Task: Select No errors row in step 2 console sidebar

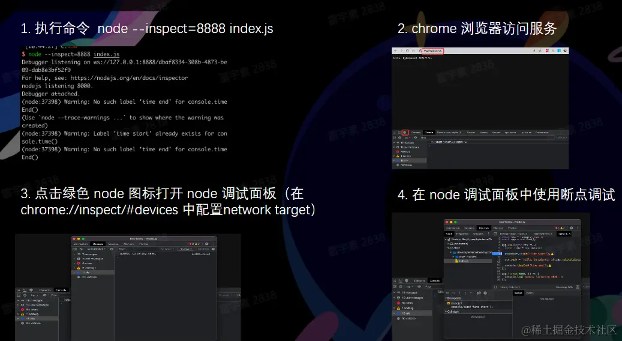Action: click(x=410, y=152)
